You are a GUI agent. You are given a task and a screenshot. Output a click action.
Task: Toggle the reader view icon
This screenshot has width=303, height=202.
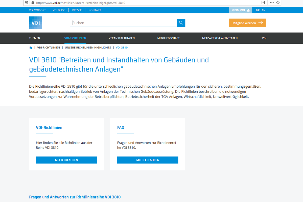pos(263,3)
